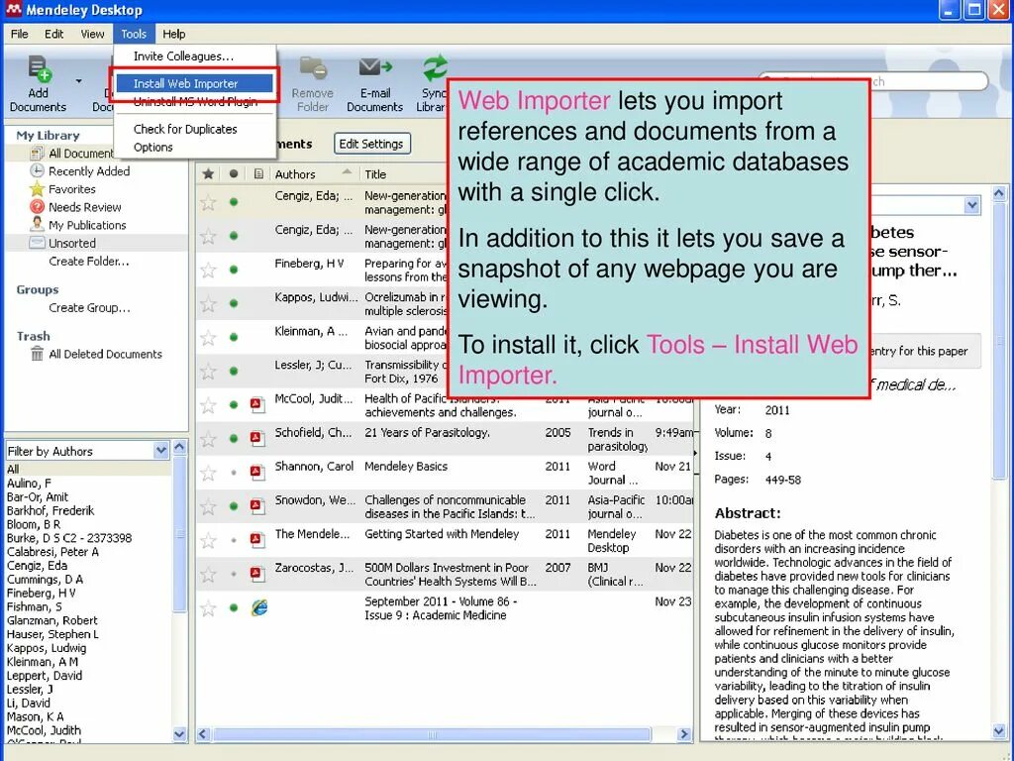Viewport: 1014px width, 761px height.
Task: Click the document file column header icon
Action: point(258,174)
